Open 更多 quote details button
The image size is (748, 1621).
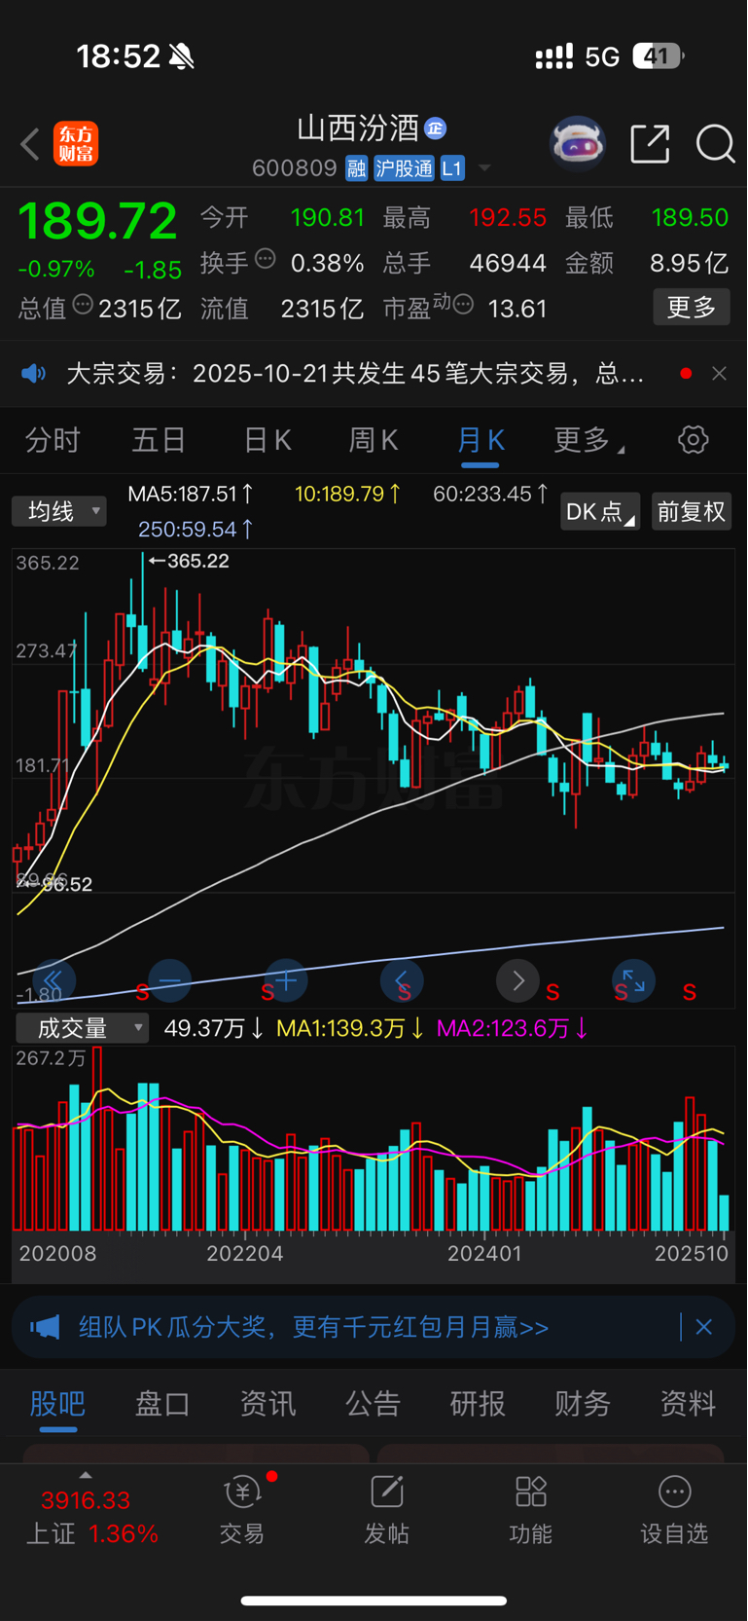(x=692, y=308)
